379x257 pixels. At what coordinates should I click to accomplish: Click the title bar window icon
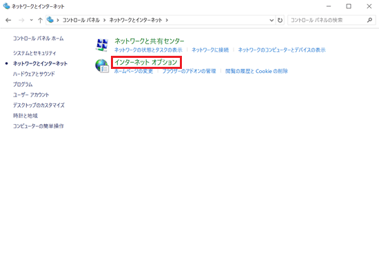click(x=6, y=6)
